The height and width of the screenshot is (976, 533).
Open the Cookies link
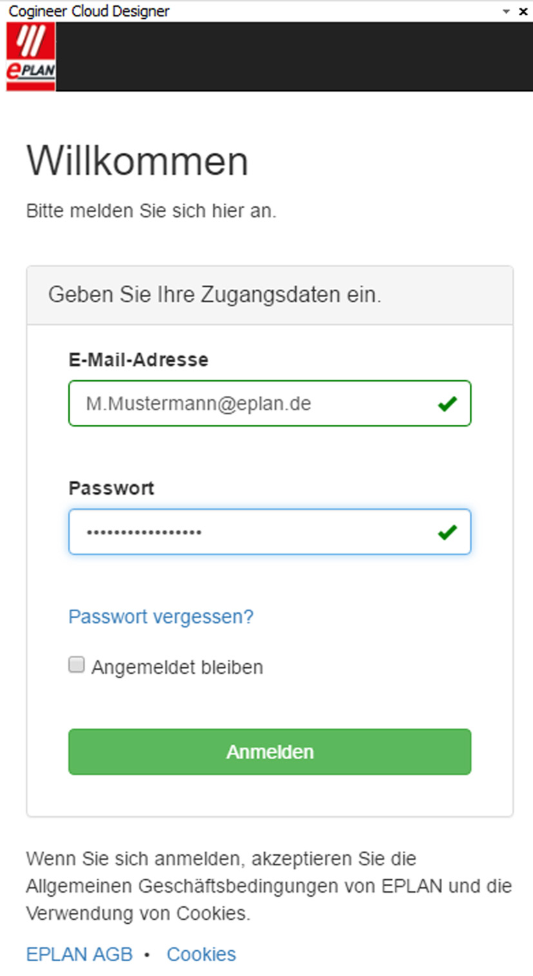(201, 954)
